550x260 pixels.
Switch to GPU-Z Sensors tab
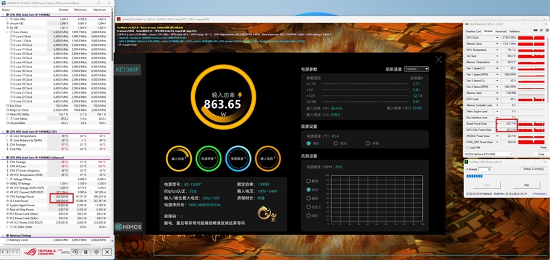coord(488,31)
